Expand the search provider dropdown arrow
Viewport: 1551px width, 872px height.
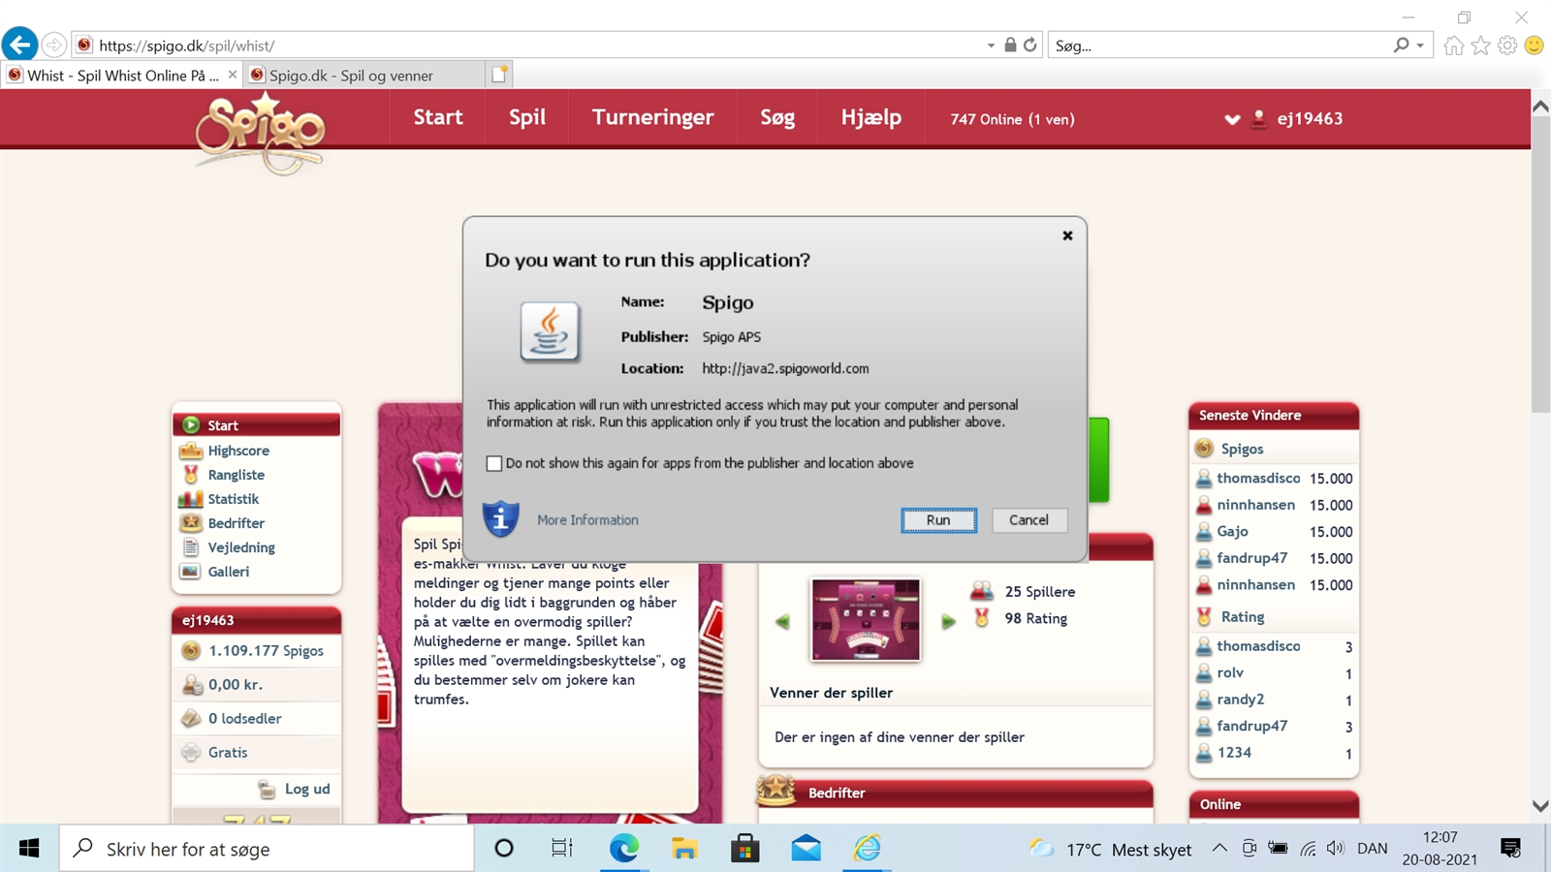coord(1420,46)
